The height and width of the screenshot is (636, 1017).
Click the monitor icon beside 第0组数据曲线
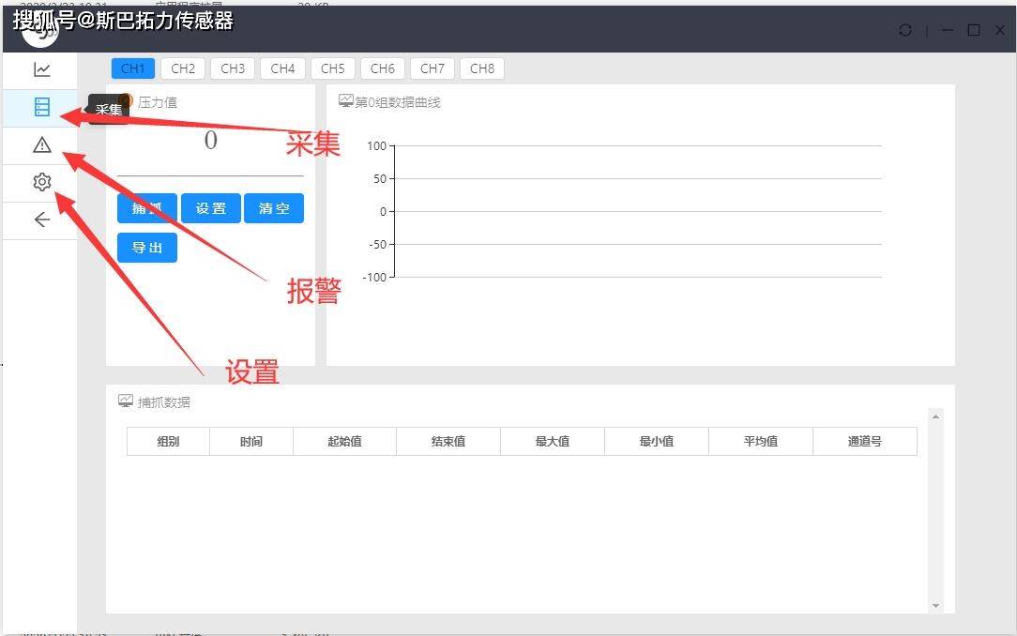click(x=345, y=101)
